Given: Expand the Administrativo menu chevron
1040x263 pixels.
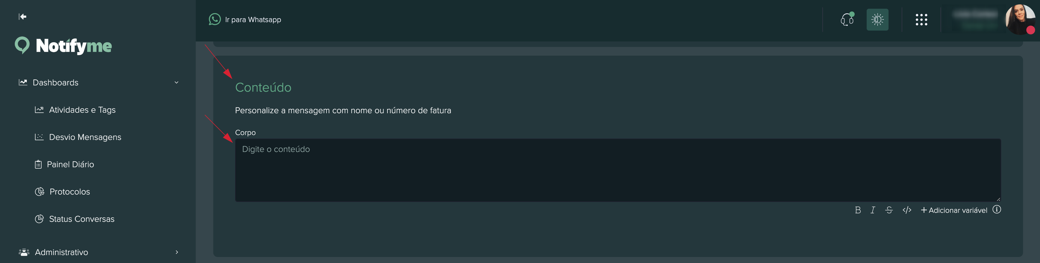Looking at the screenshot, I should click(x=176, y=252).
